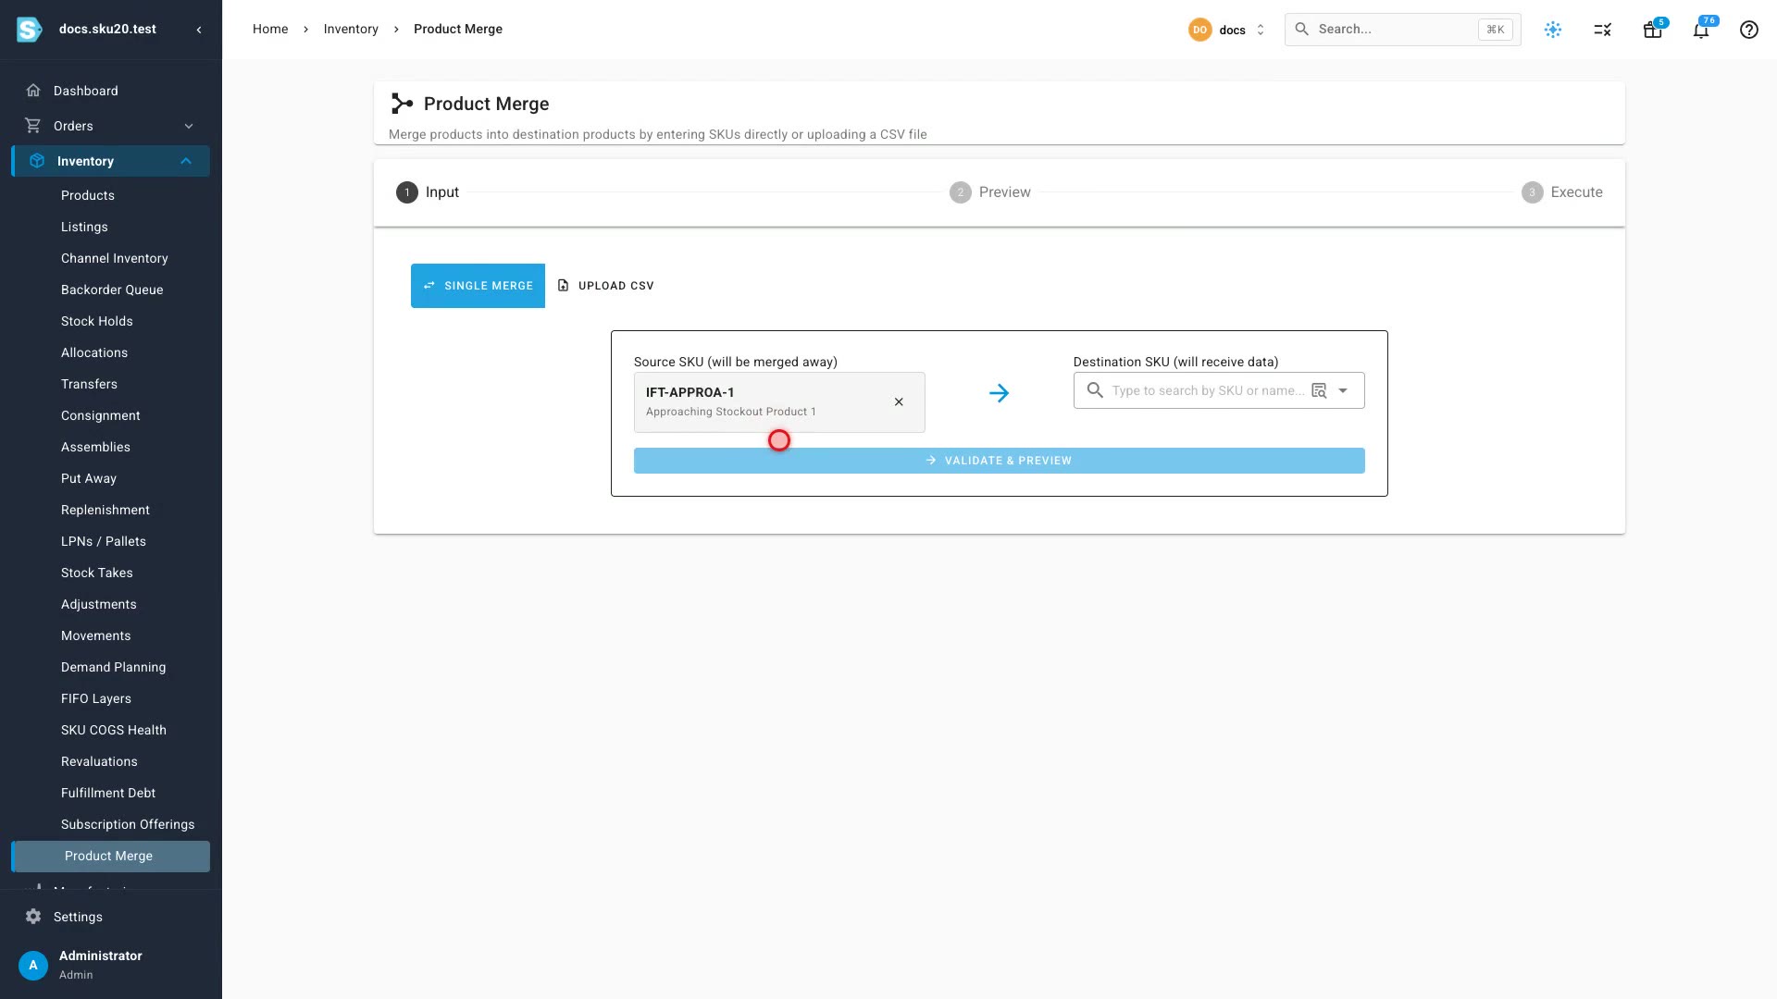Screen dimensions: 1777x999
Task: Open the Destination SKU dropdown arrow
Action: tap(1343, 391)
